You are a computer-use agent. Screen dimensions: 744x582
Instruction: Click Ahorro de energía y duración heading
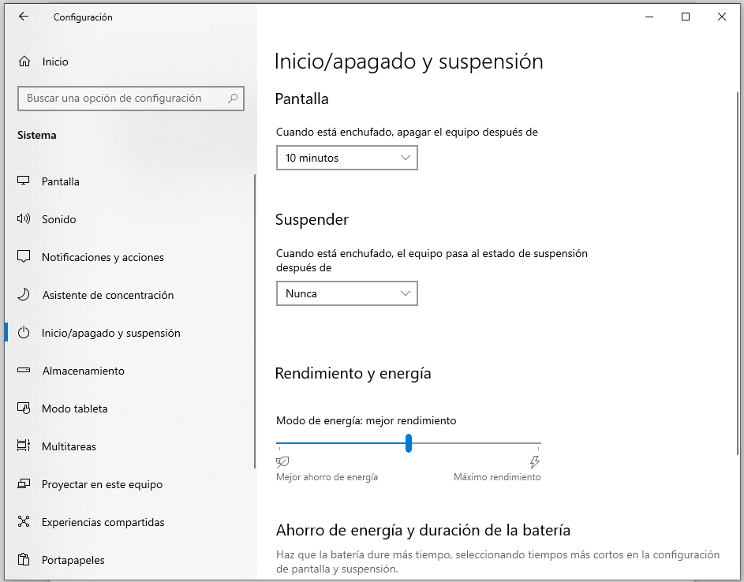tap(423, 530)
